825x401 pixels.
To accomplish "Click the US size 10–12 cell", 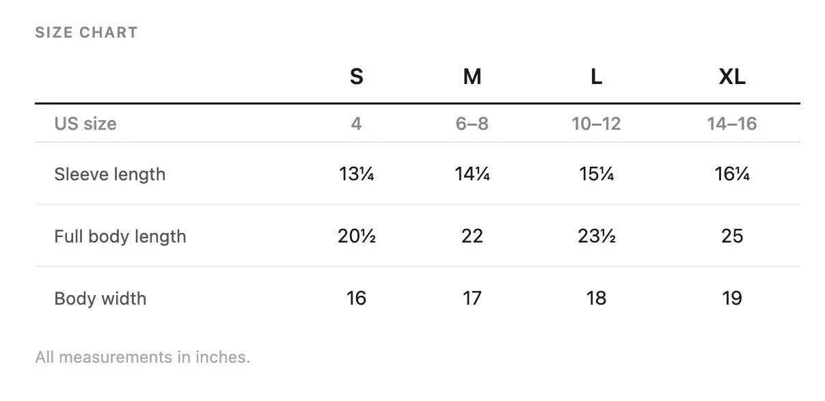I will click(596, 124).
